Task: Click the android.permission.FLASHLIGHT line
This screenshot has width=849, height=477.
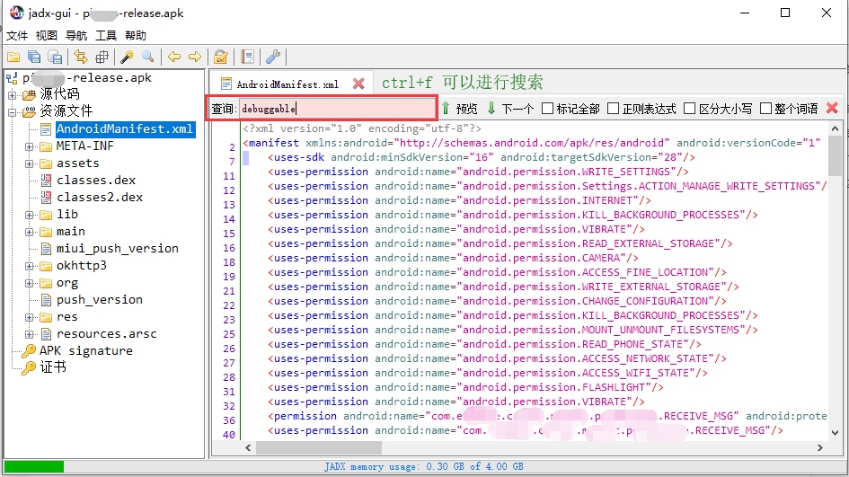Action: click(465, 388)
